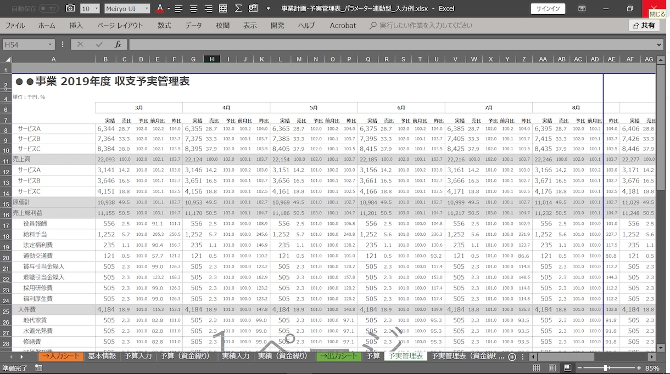Click the 役員報酬 row label
The height and width of the screenshot is (374, 670).
tap(35, 224)
